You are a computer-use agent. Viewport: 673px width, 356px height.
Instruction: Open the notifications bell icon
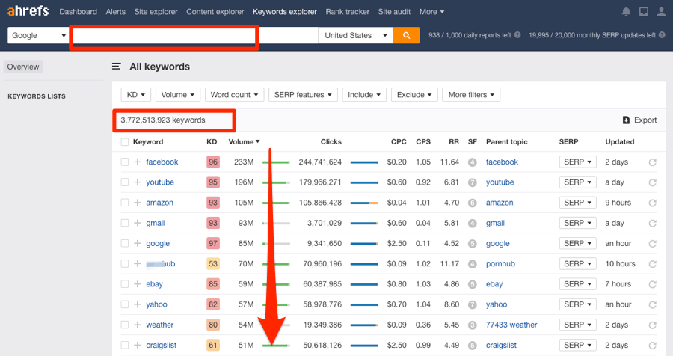(626, 12)
